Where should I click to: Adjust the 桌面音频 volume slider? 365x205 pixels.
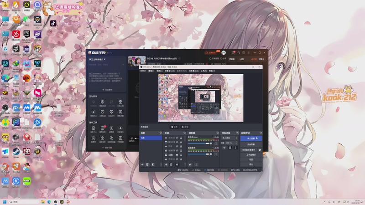click(198, 154)
